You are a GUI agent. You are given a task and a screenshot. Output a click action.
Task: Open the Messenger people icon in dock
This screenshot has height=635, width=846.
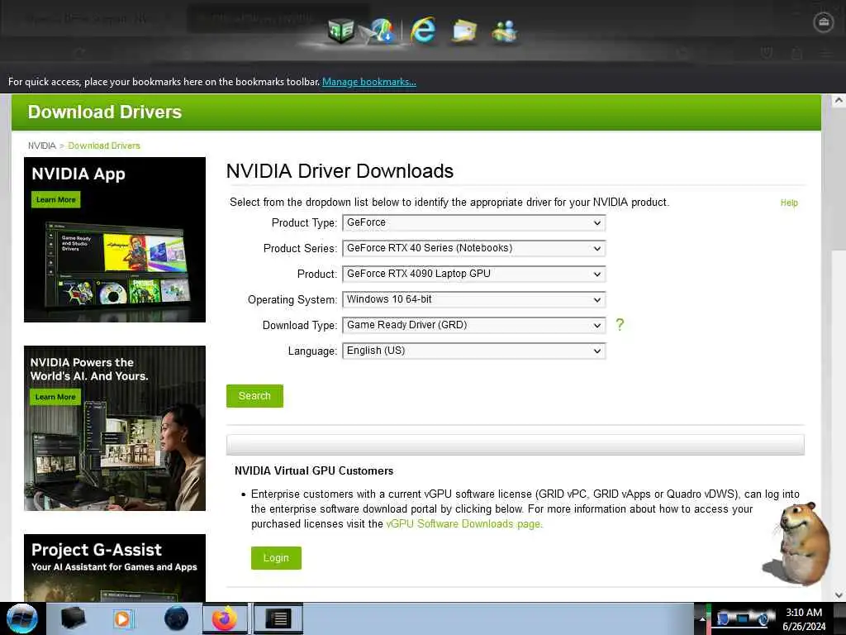tap(505, 31)
